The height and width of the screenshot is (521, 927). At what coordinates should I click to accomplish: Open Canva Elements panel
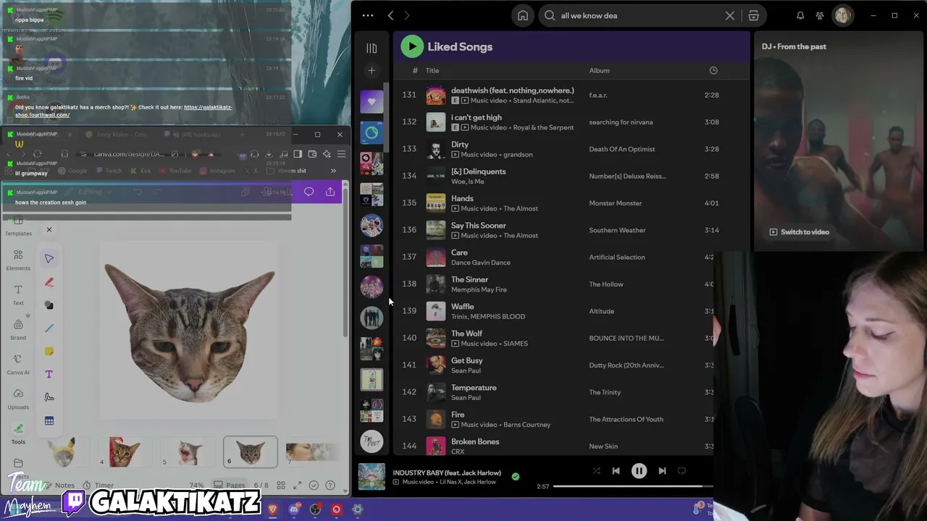tap(18, 260)
